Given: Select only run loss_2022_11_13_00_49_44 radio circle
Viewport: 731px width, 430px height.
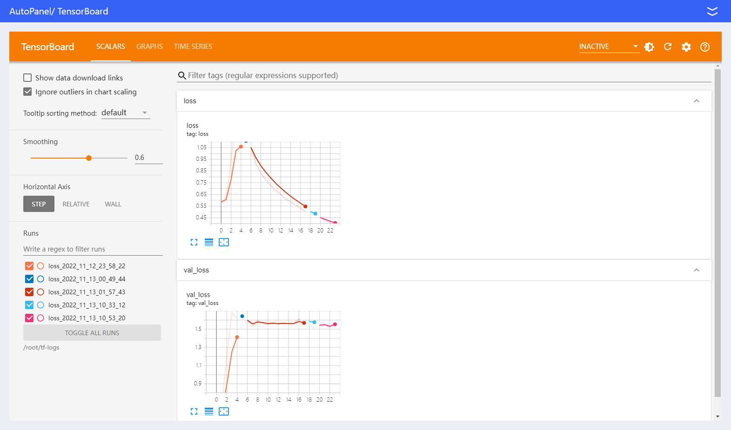Looking at the screenshot, I should 40,279.
